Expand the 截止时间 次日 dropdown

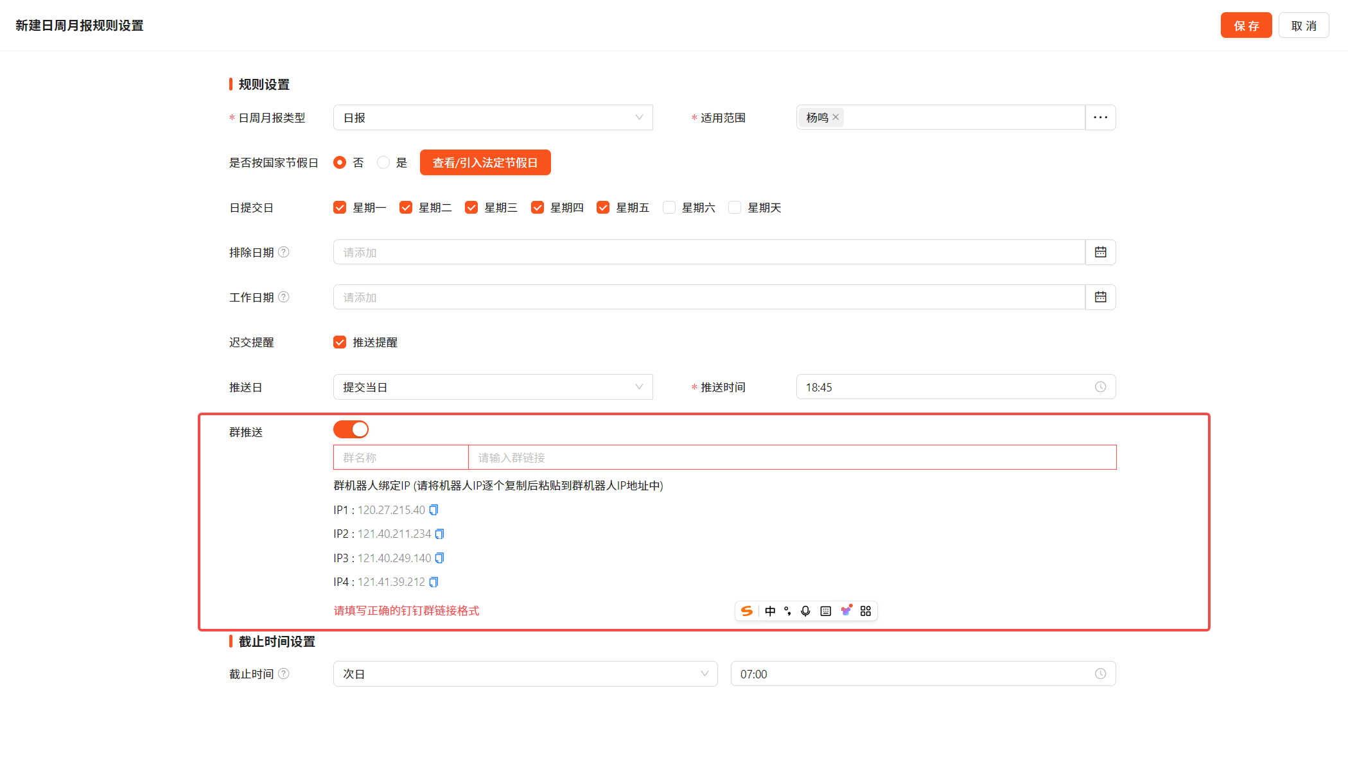525,674
